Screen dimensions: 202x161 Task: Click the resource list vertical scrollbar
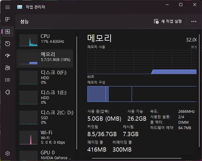[x=77, y=93]
